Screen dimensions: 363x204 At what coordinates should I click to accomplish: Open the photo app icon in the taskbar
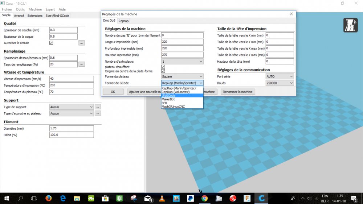coord(176,198)
